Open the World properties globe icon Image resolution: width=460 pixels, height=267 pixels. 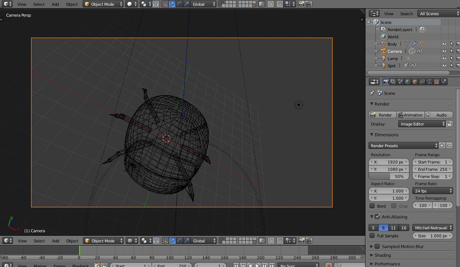408,81
